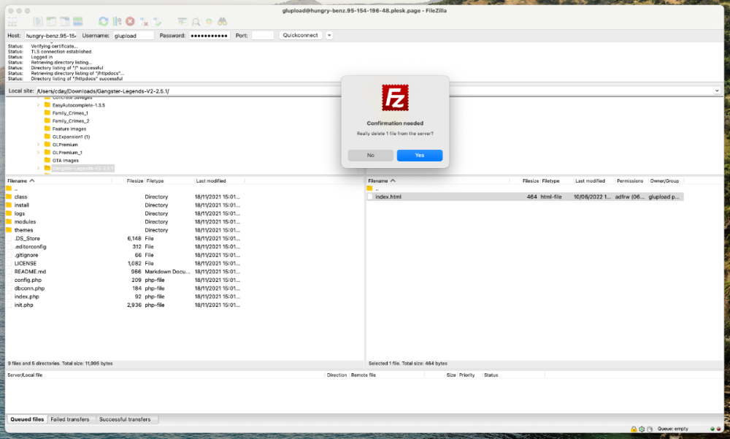
Task: Switch to the Successful transfers tab
Action: tap(125, 419)
